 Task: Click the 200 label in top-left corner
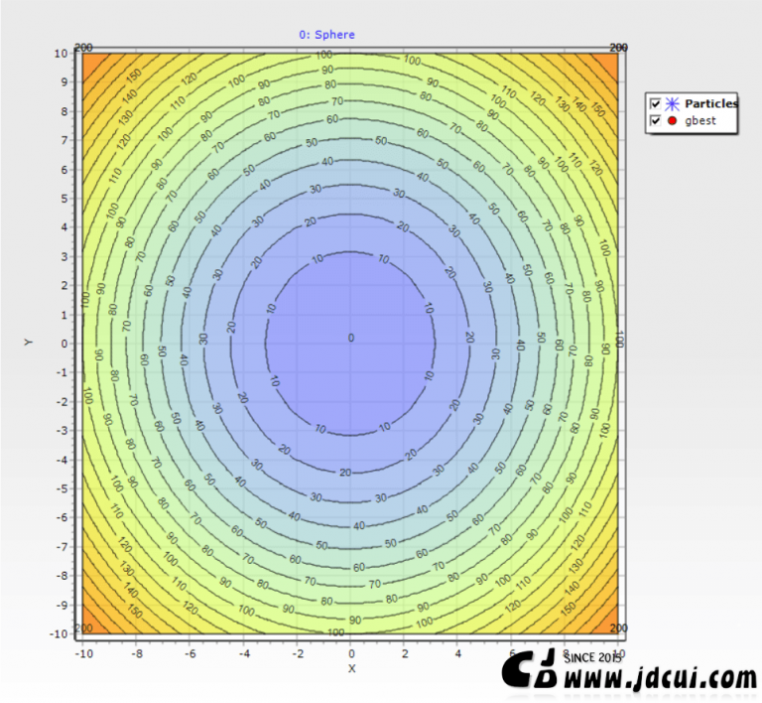pyautogui.click(x=84, y=48)
